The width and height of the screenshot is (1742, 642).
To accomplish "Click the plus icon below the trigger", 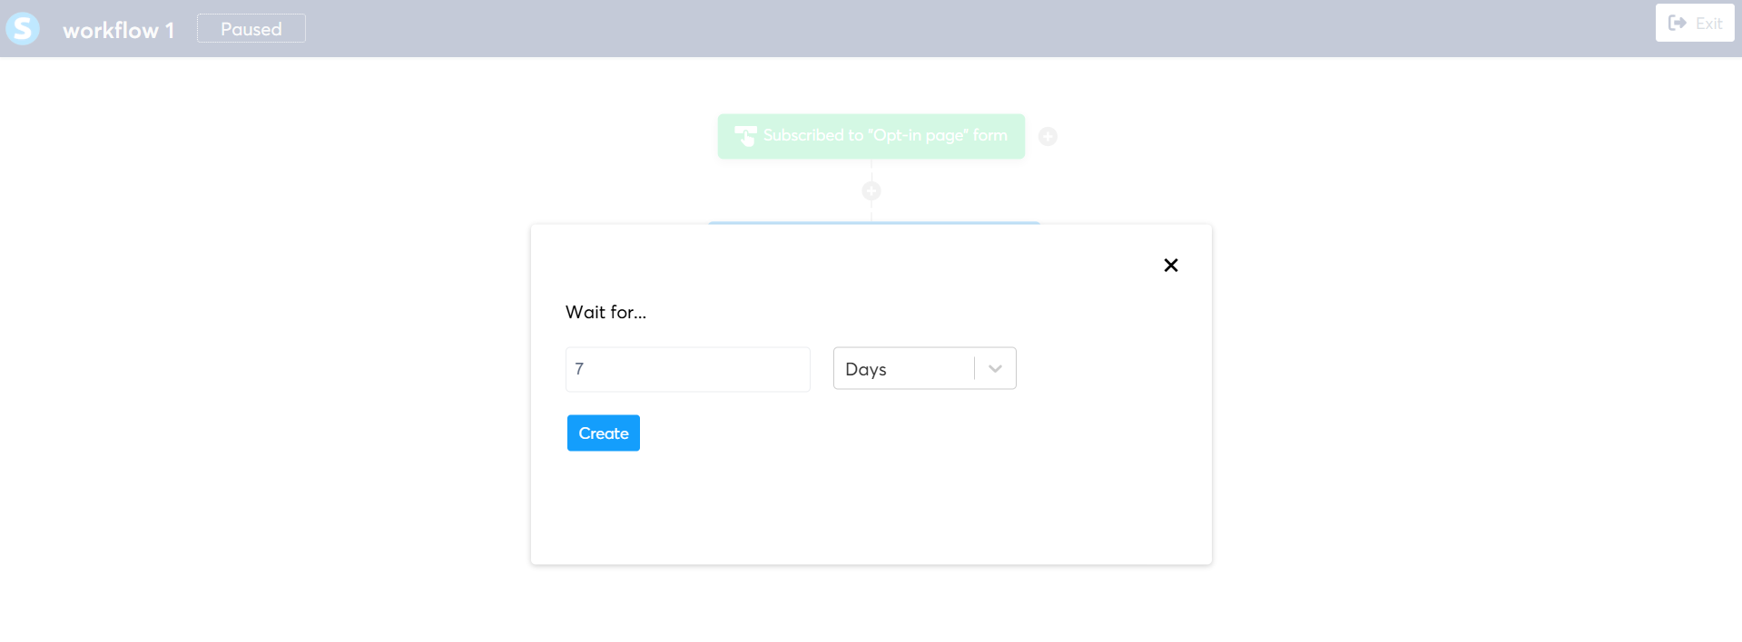I will pos(871,190).
